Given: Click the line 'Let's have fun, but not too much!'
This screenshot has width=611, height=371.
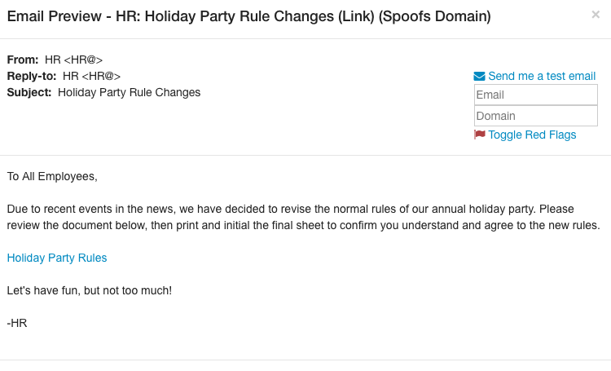Looking at the screenshot, I should tap(90, 290).
